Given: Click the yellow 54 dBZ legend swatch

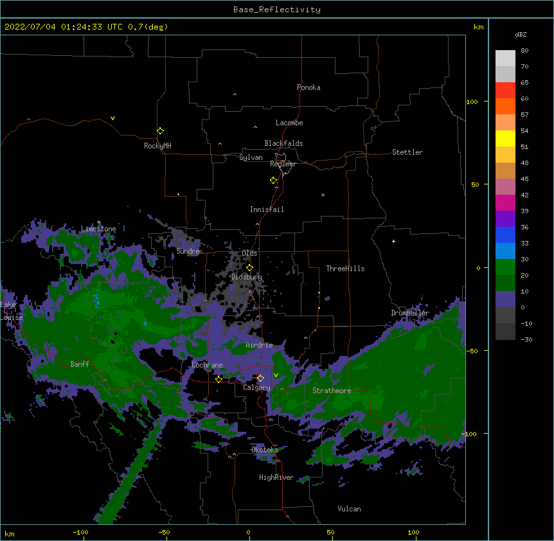Looking at the screenshot, I should point(505,138).
